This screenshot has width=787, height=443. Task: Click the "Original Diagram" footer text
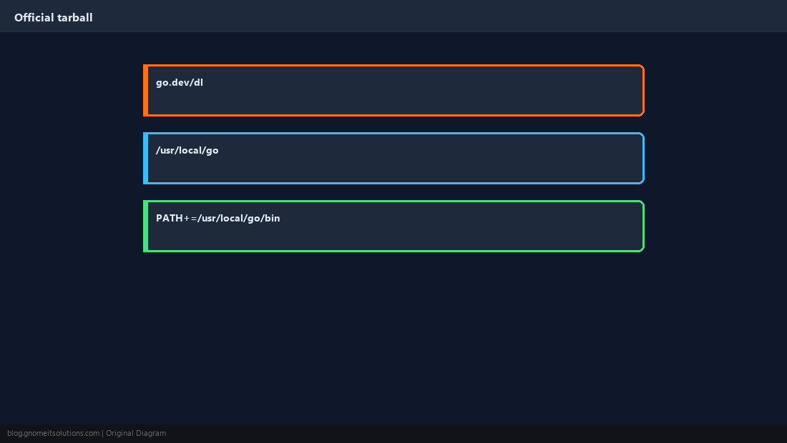pos(135,434)
